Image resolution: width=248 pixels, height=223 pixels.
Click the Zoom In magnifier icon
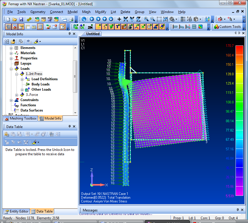click(146, 19)
